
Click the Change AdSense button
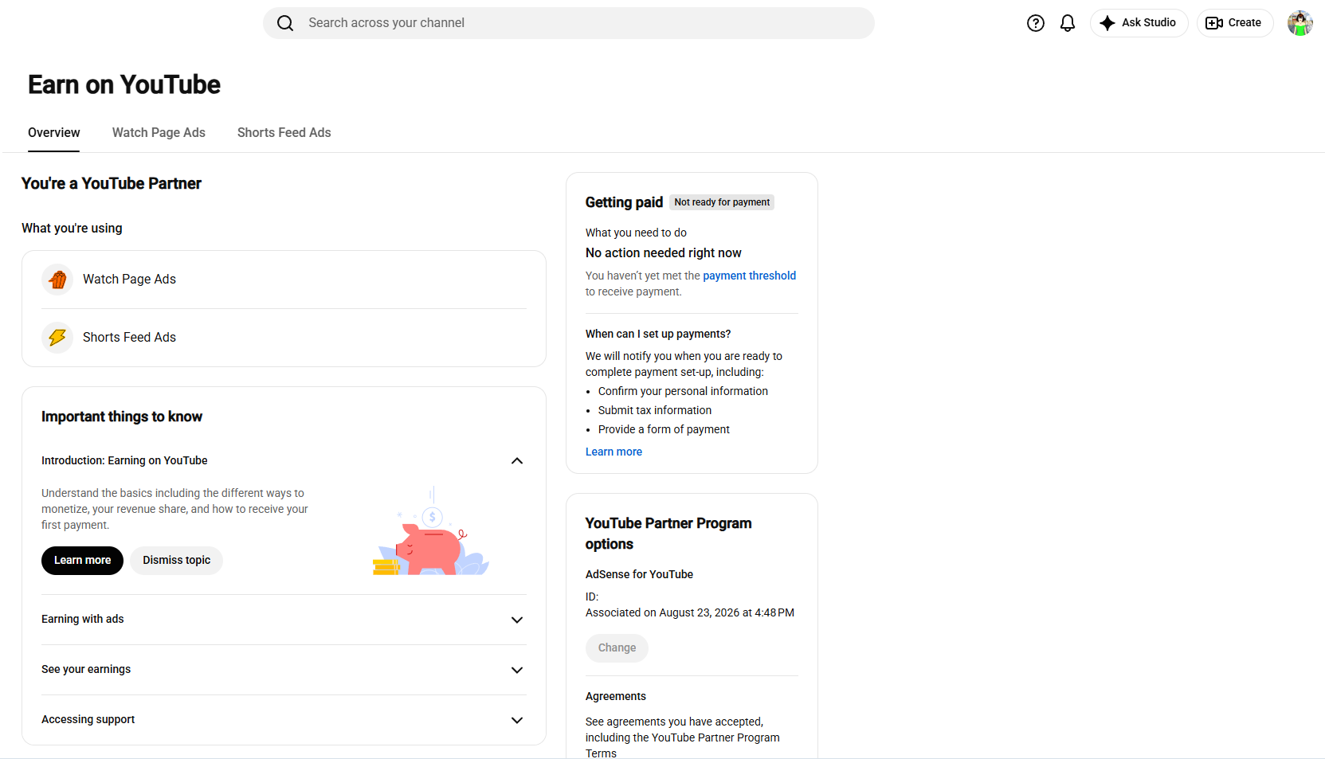tap(617, 648)
